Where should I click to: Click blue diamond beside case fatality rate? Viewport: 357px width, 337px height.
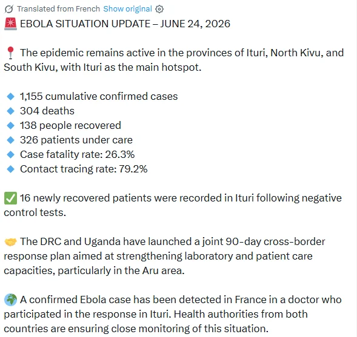pyautogui.click(x=10, y=154)
